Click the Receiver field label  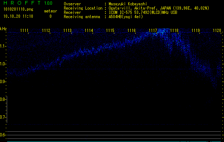pyautogui.click(x=72, y=12)
